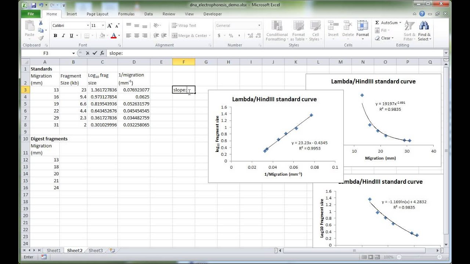This screenshot has width=470, height=264.
Task: Open the Borders dropdown arrow
Action: point(93,36)
